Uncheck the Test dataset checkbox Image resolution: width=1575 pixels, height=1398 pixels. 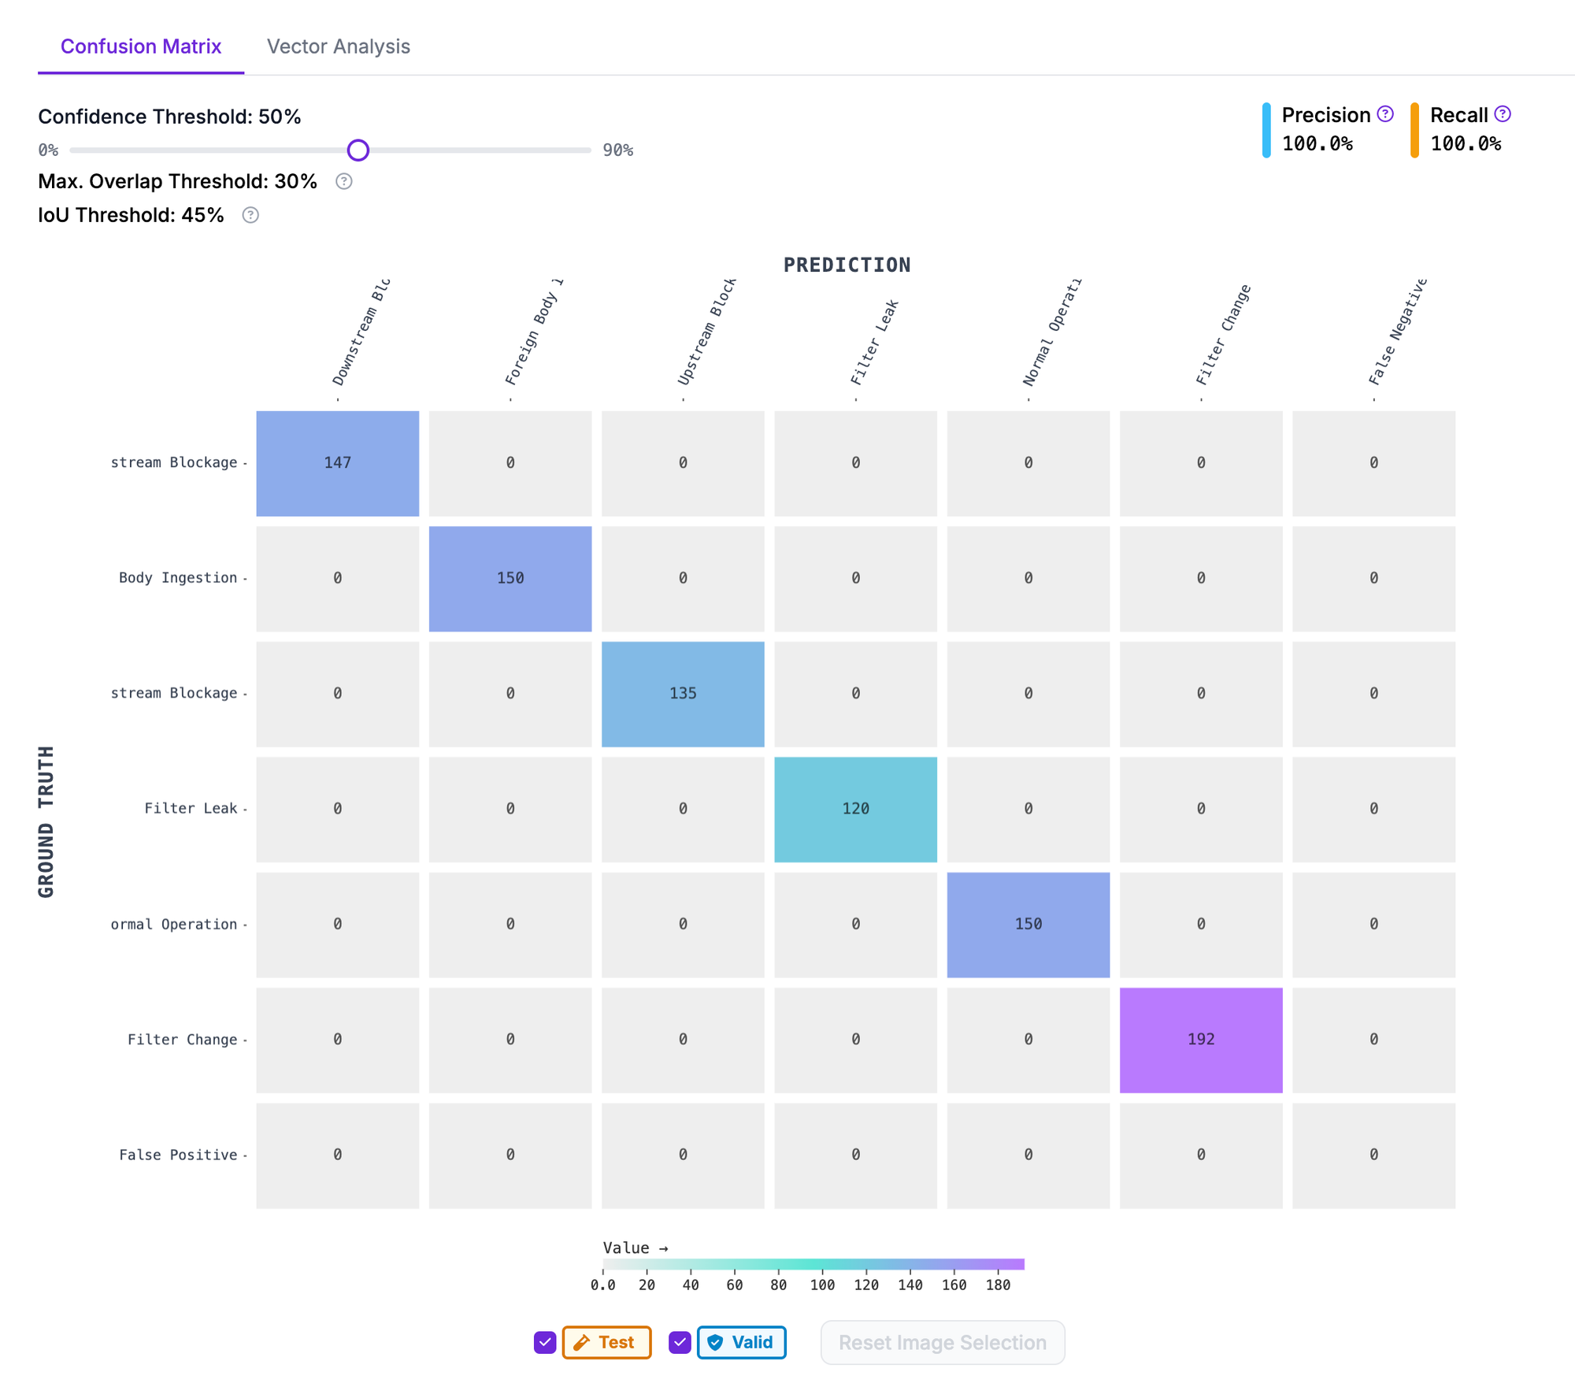(545, 1342)
